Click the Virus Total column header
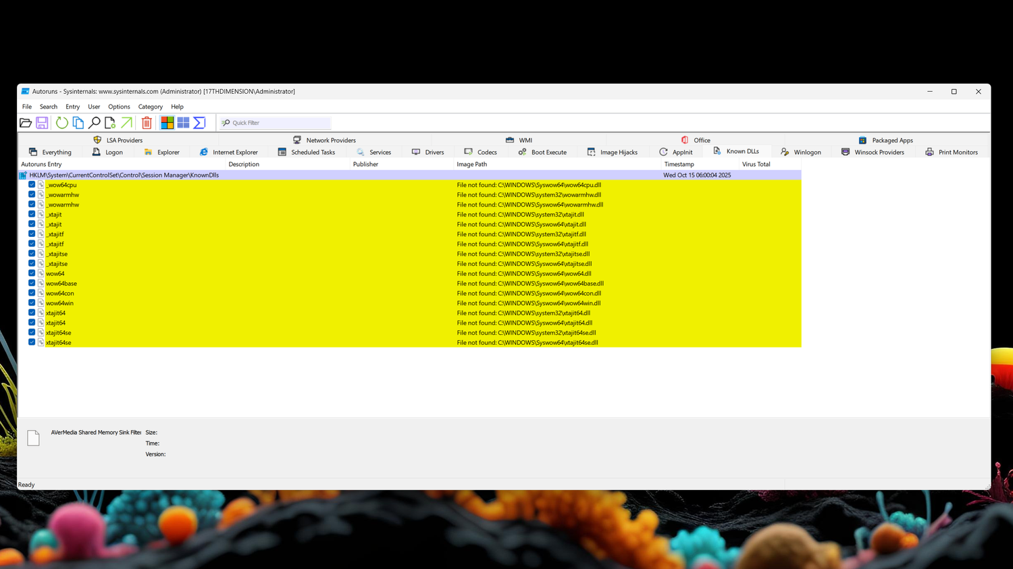The width and height of the screenshot is (1013, 569). tap(770, 164)
